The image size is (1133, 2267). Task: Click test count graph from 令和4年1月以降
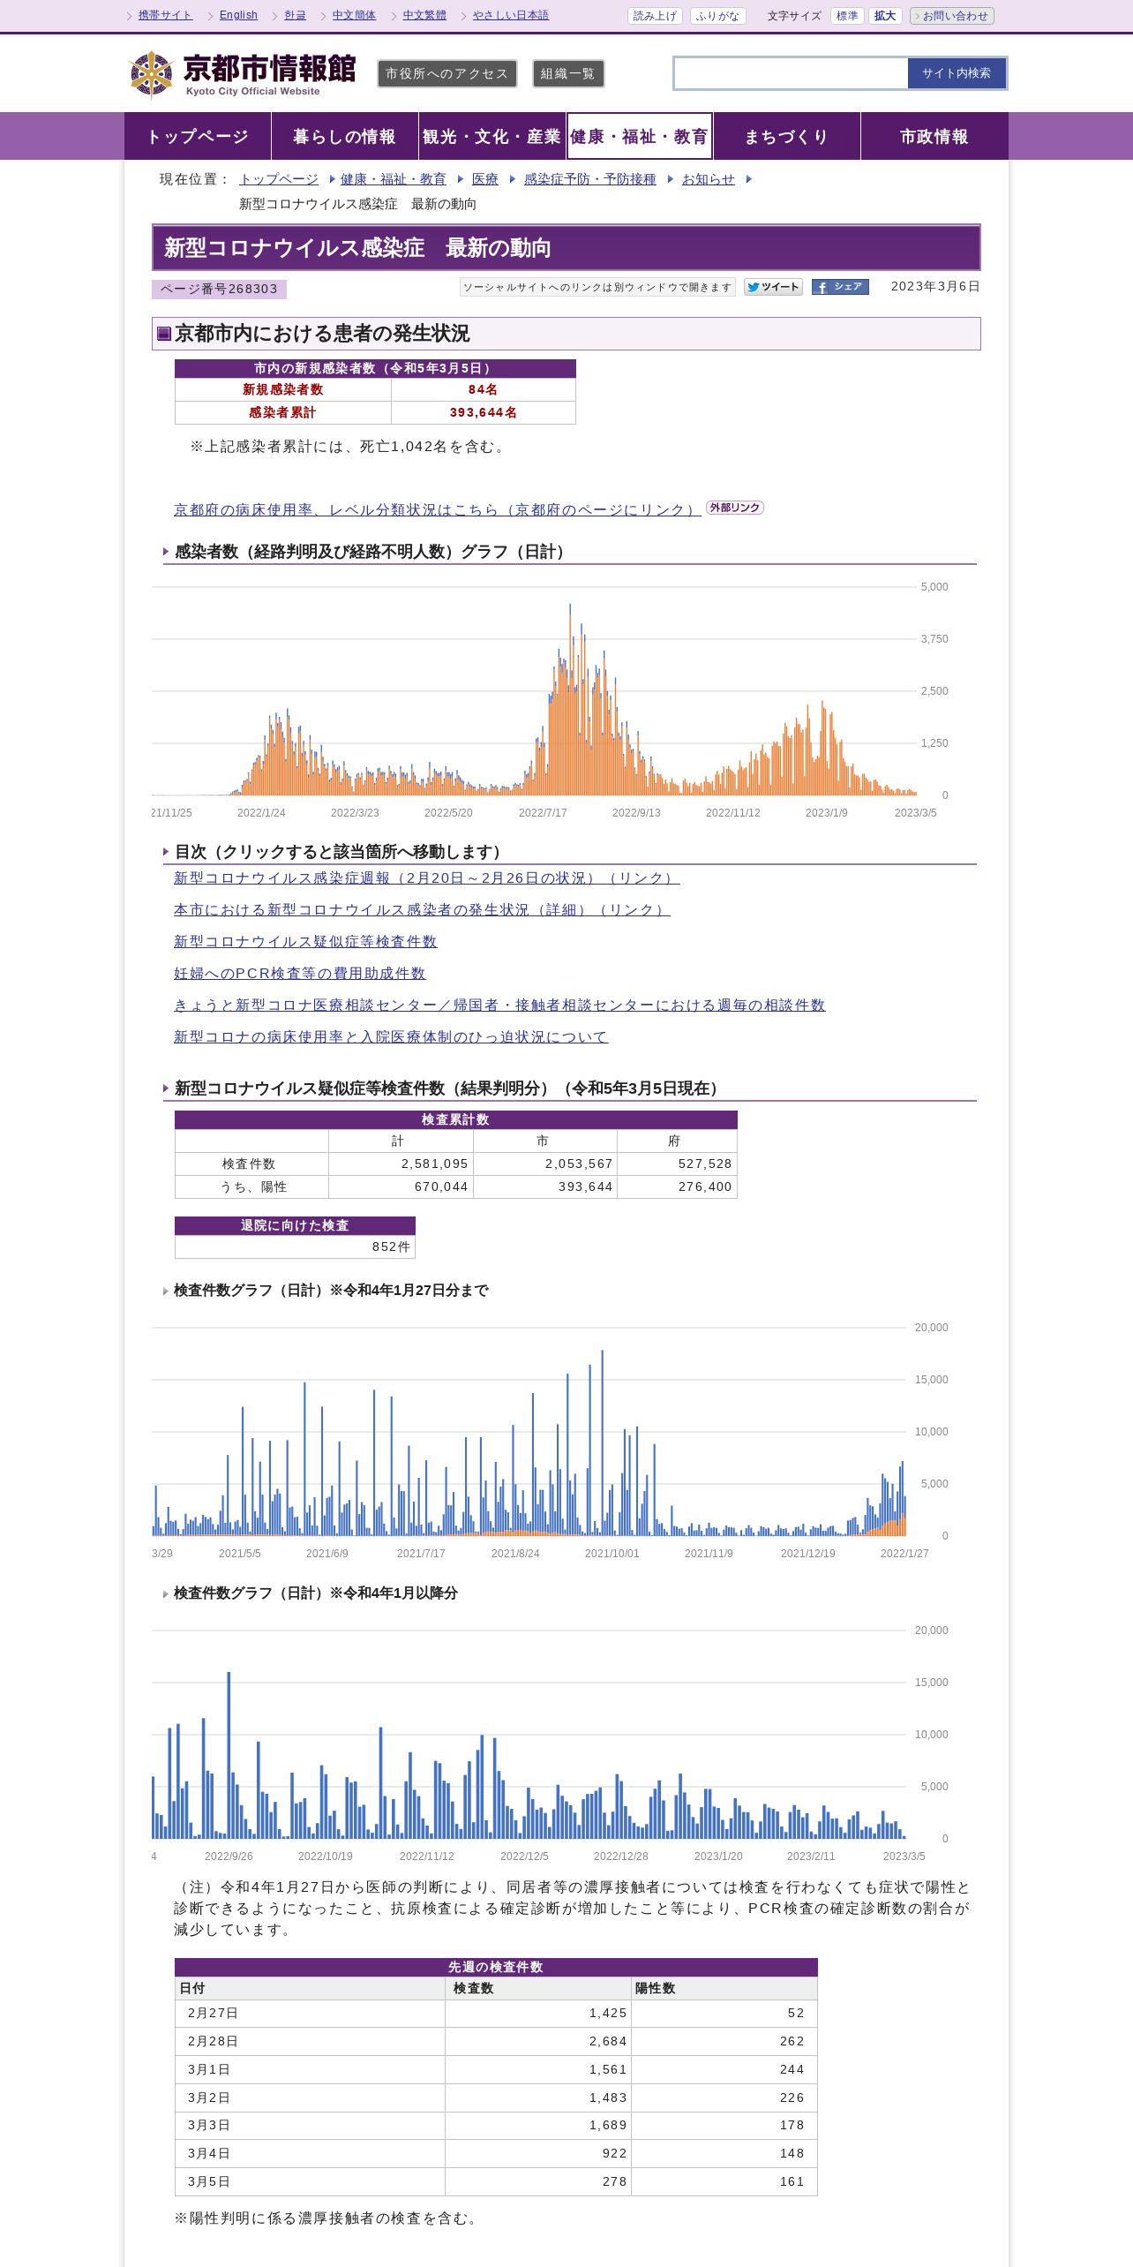pyautogui.click(x=551, y=1744)
